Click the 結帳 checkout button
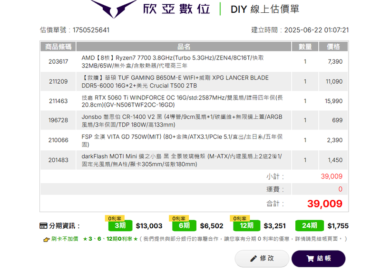This screenshot has width=371, height=273. pyautogui.click(x=318, y=258)
